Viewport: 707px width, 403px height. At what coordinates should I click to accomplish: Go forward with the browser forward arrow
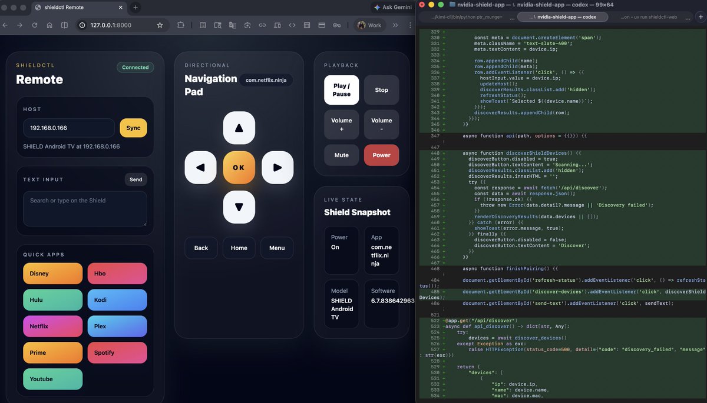click(x=20, y=25)
